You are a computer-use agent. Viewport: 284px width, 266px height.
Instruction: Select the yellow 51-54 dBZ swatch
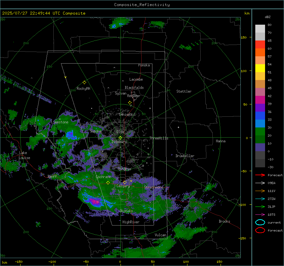(x=260, y=68)
